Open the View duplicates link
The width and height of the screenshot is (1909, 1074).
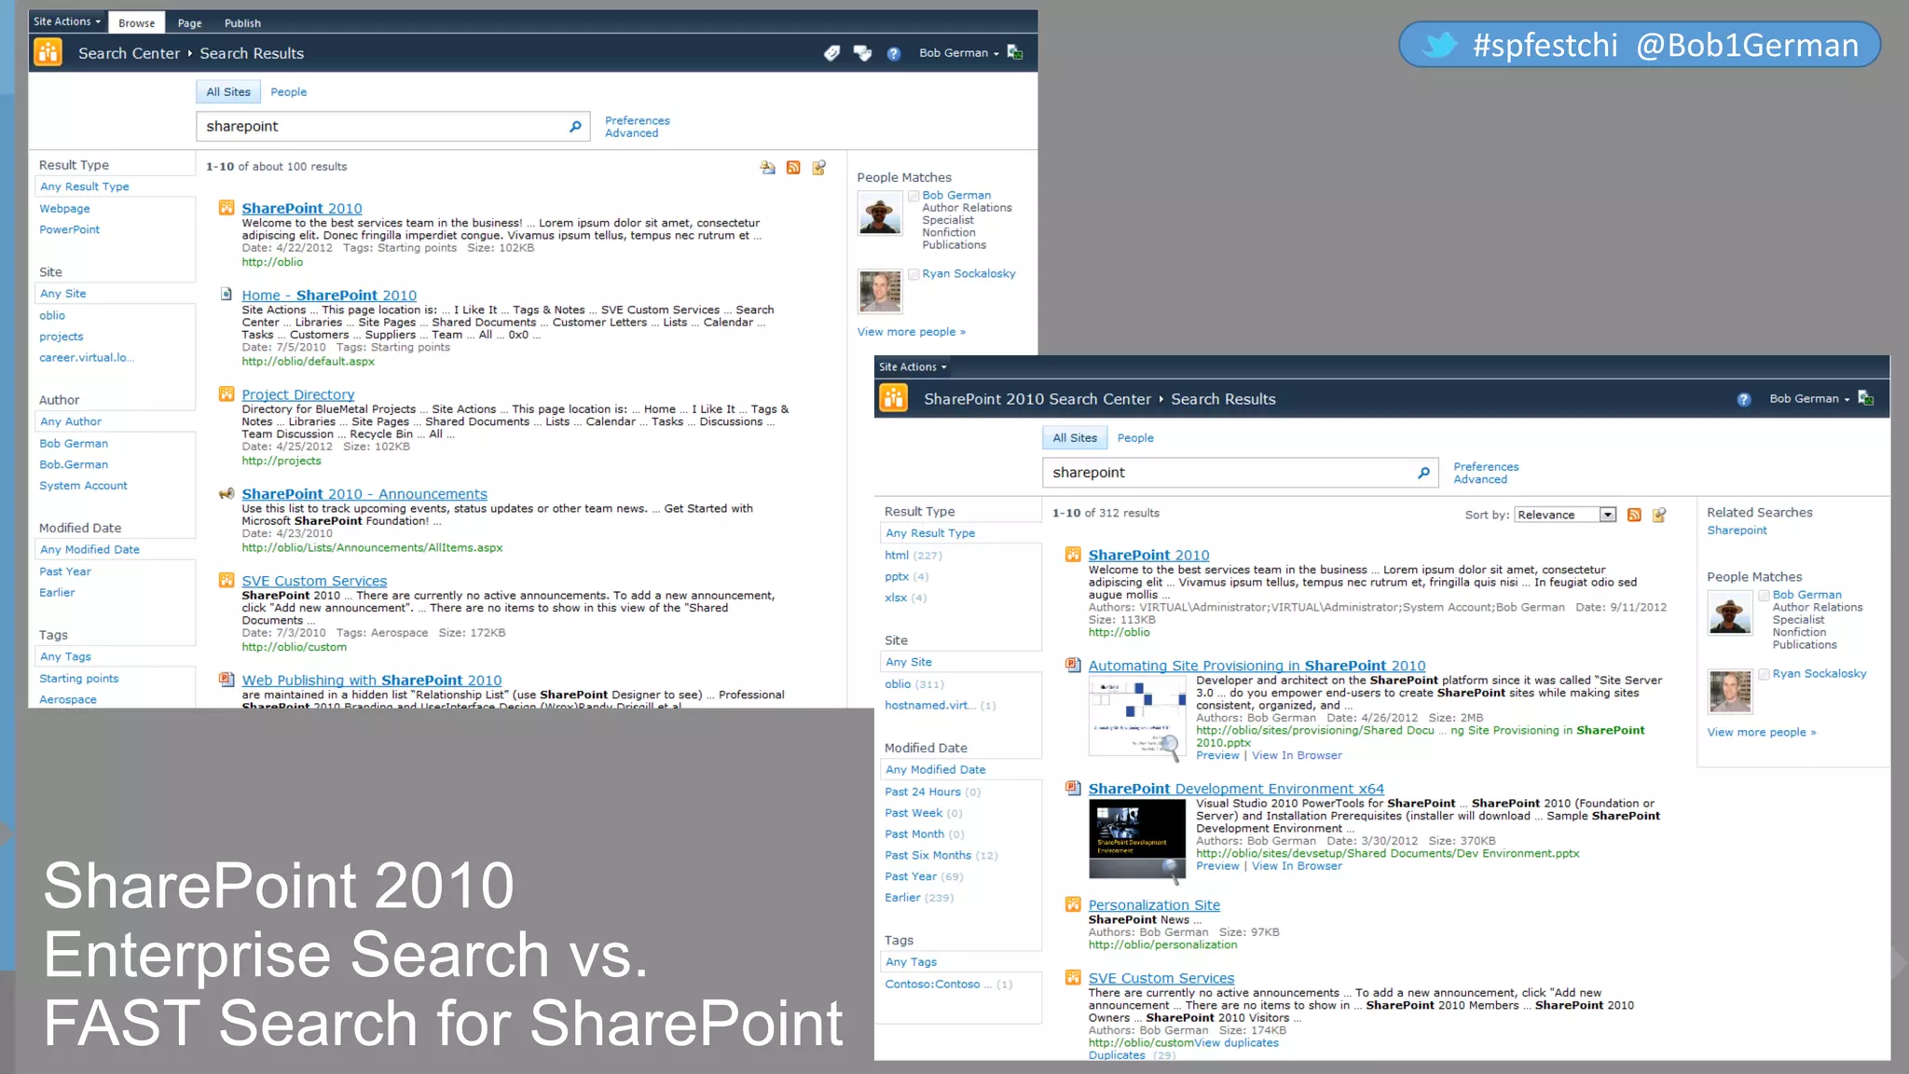[x=1237, y=1042]
